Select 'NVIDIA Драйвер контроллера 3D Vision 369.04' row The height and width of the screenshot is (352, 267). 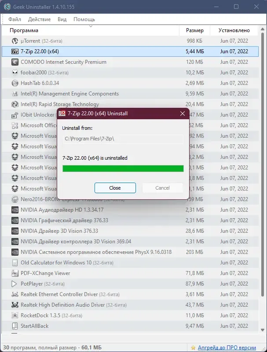click(76, 241)
